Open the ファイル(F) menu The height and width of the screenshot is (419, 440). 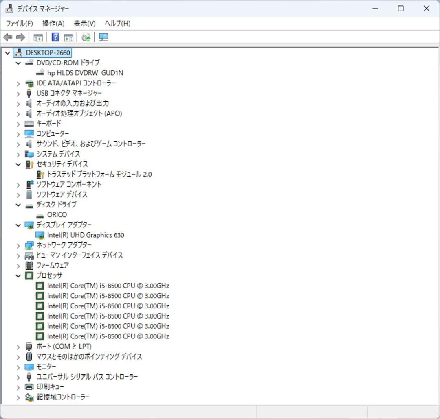pos(20,23)
